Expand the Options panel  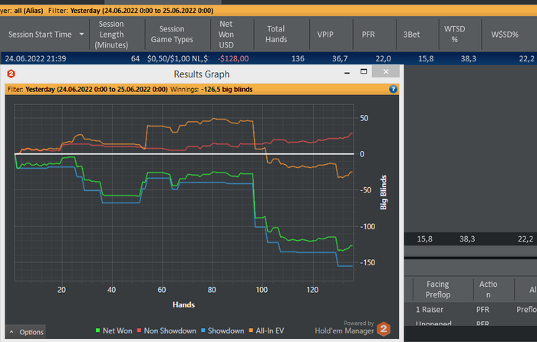point(26,332)
